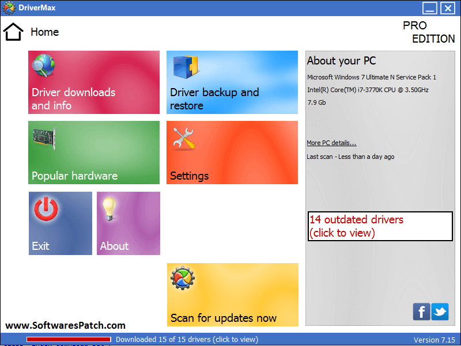Click the wrench and screwdriver Settings icon
Viewport: 461px width, 346px height.
pyautogui.click(x=184, y=139)
